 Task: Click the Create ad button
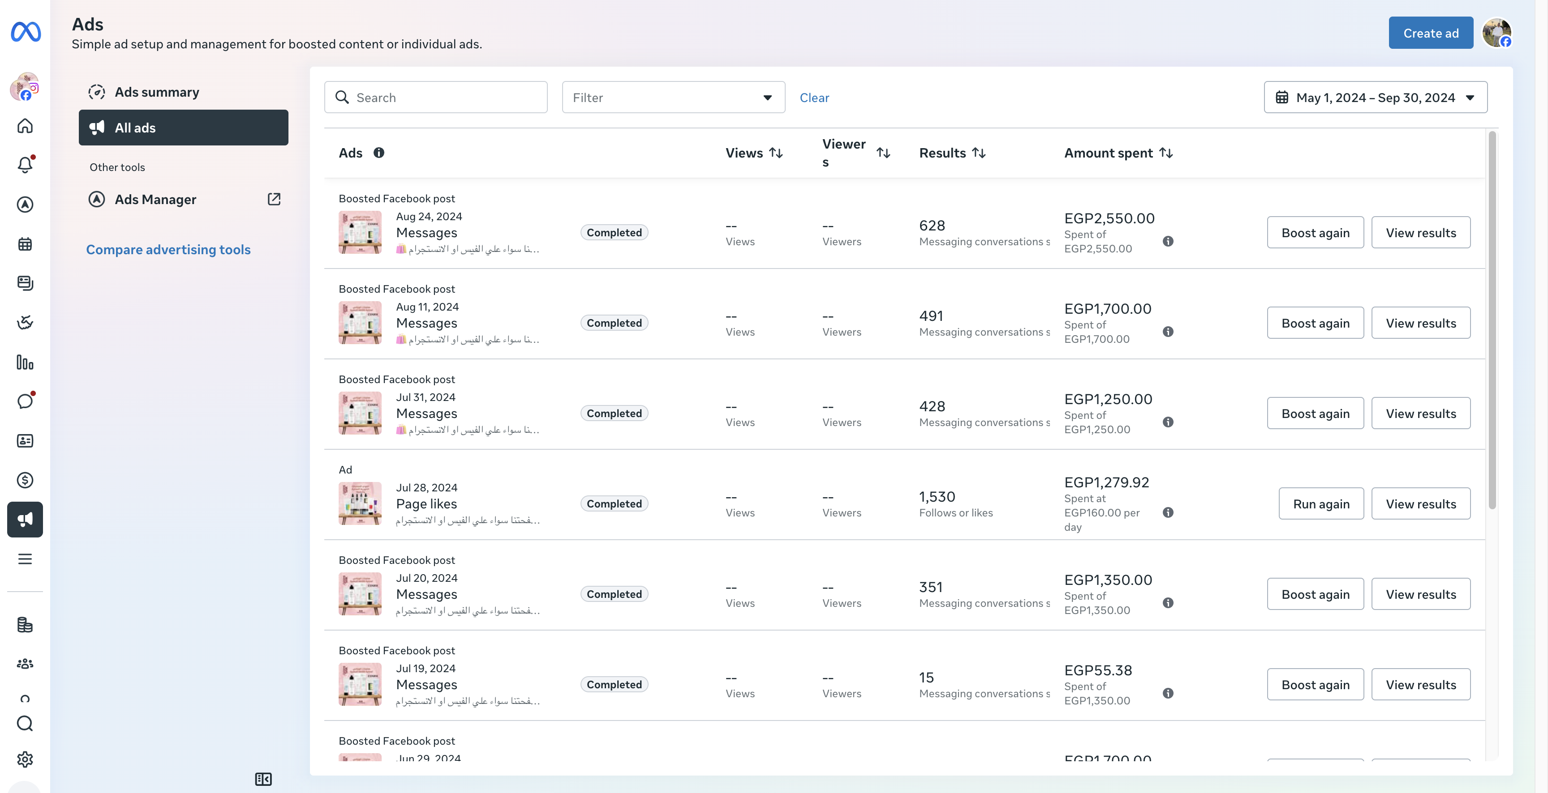(1431, 33)
